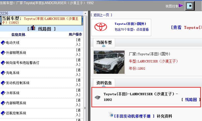Screen dimensions: 202x121
Task: Click the Toyota(丰田)-LANDCRUISER(沙漠王子)-1992 entry title
Action: (x=141, y=97)
